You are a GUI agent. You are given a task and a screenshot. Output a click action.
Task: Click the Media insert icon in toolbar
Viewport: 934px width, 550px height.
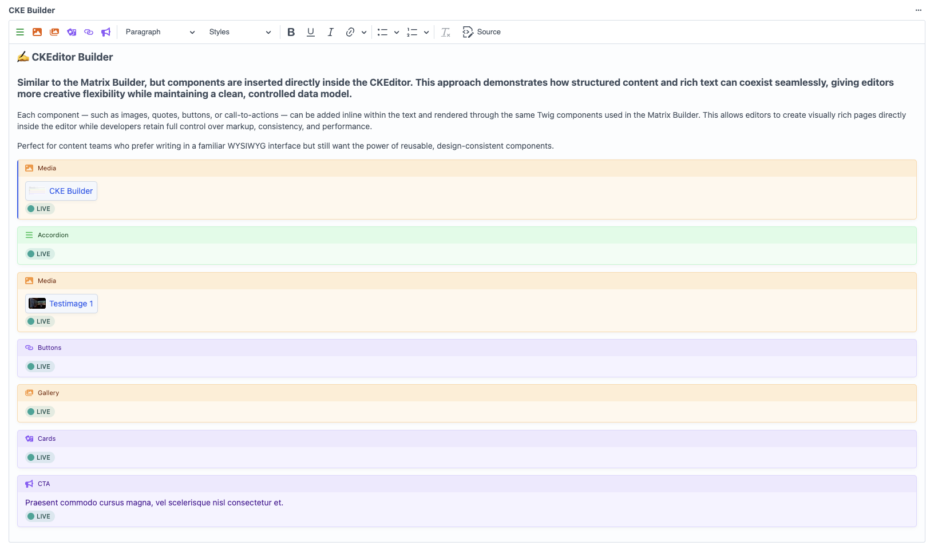pyautogui.click(x=37, y=32)
